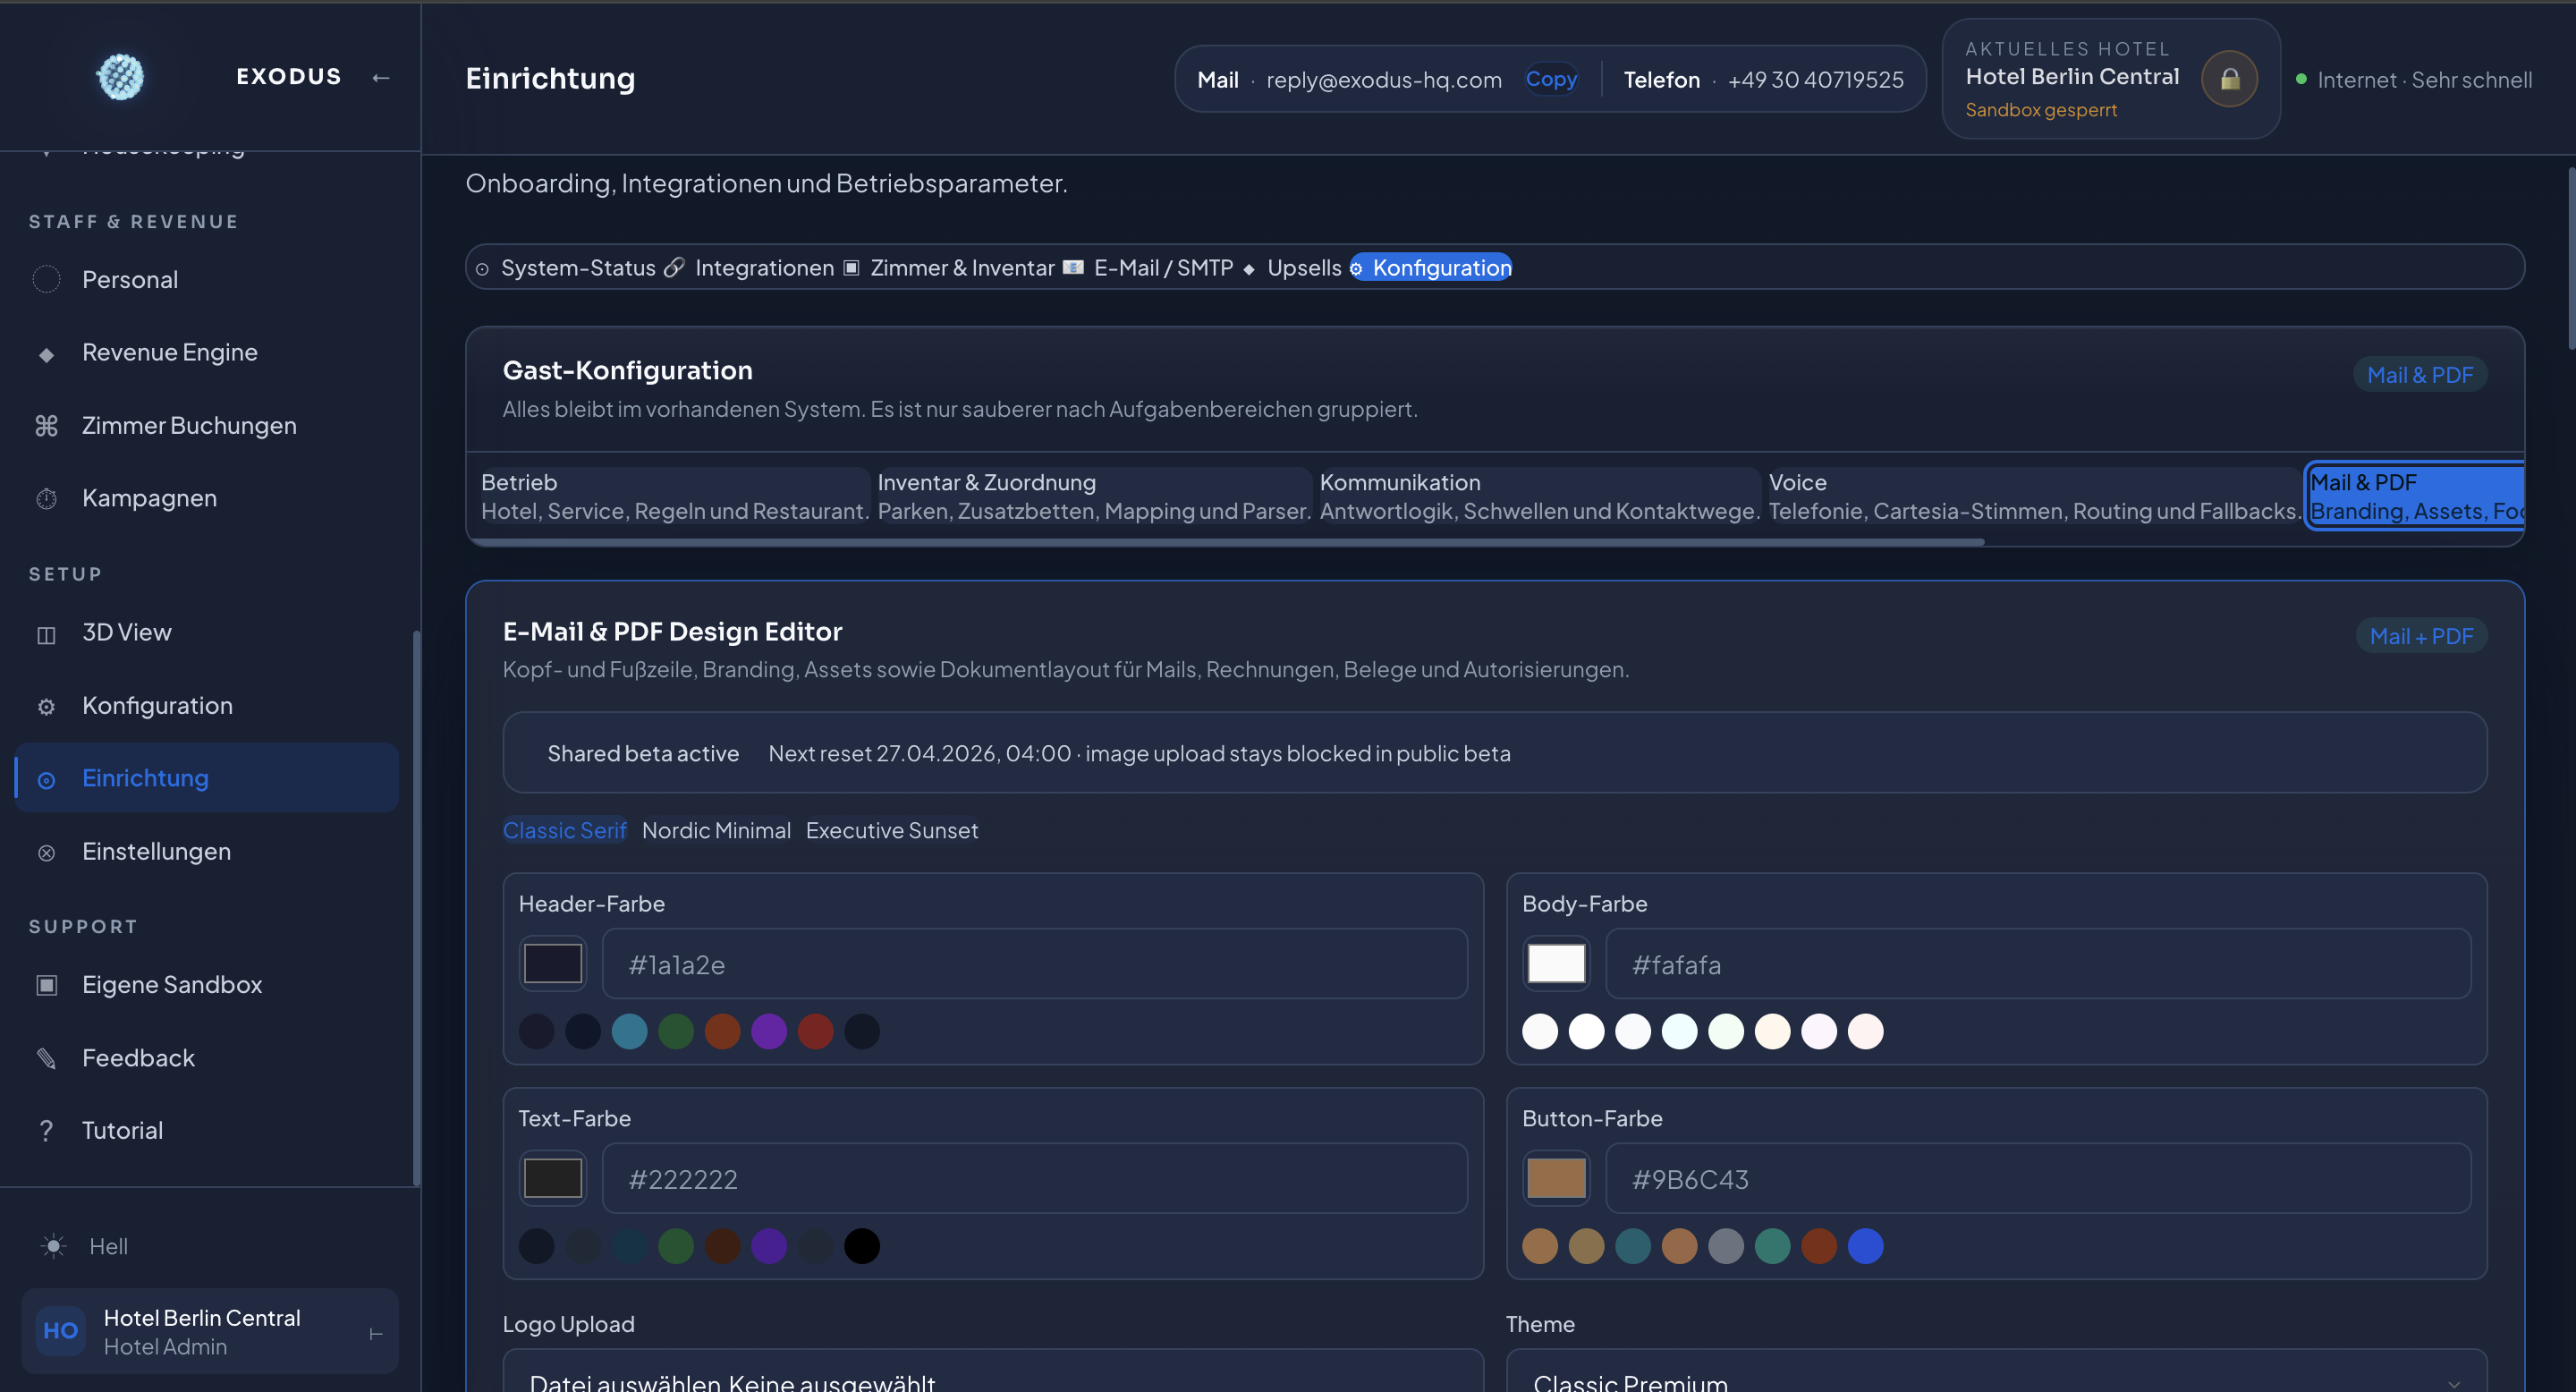Screen dimensions: 2576x1392
Task: Click the green internet status dot
Action: pyautogui.click(x=2301, y=79)
